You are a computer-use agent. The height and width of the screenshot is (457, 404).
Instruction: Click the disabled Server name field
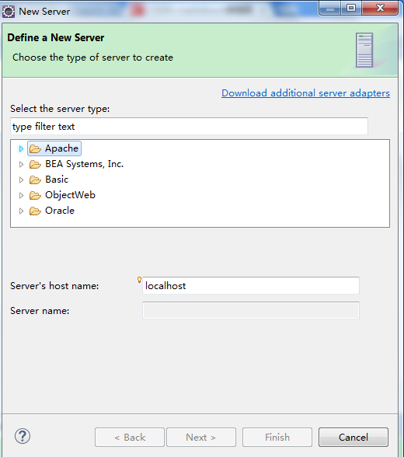(251, 310)
